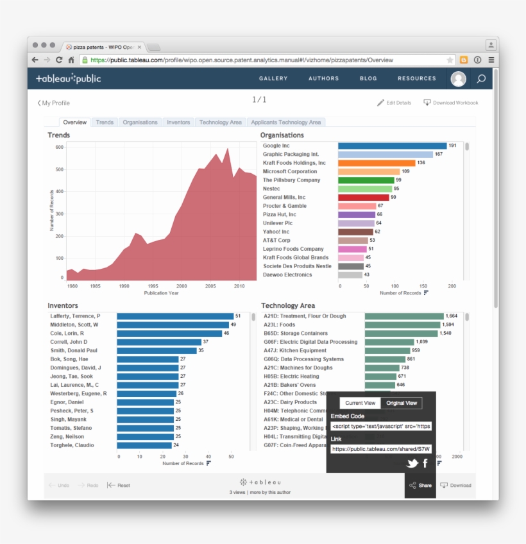Go back to My Profile
The width and height of the screenshot is (526, 544).
pyautogui.click(x=54, y=103)
